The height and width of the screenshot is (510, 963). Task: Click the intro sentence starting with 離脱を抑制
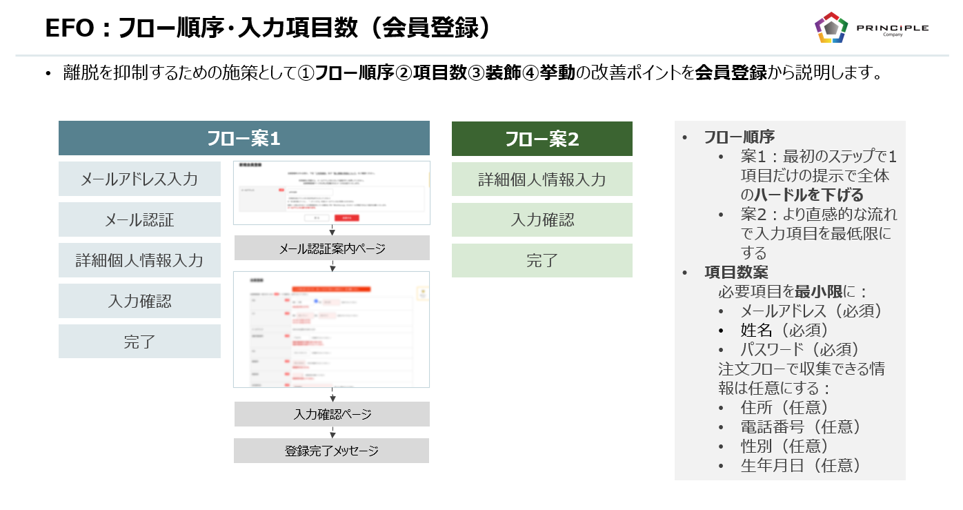pos(473,72)
